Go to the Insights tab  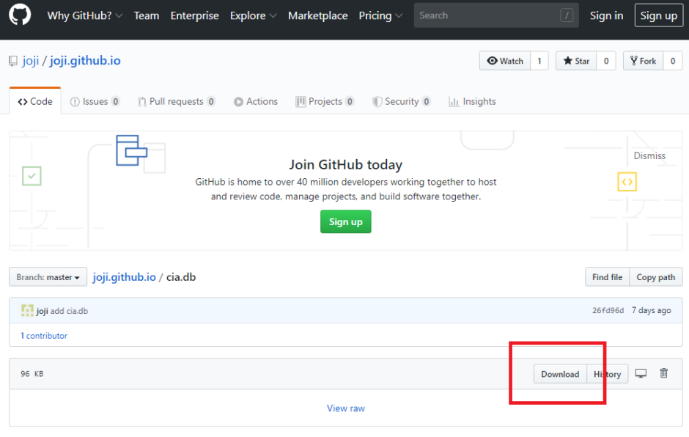point(472,102)
